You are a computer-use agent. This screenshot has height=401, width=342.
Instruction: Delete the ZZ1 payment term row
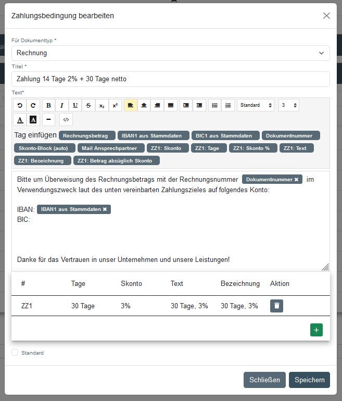tap(276, 306)
